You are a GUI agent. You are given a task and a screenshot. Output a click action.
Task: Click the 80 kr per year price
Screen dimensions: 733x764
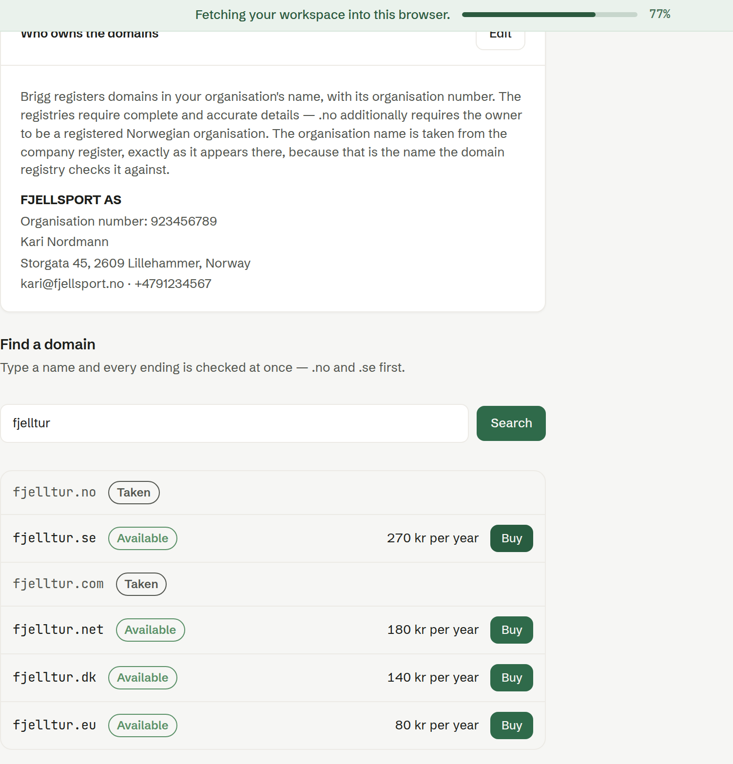437,726
